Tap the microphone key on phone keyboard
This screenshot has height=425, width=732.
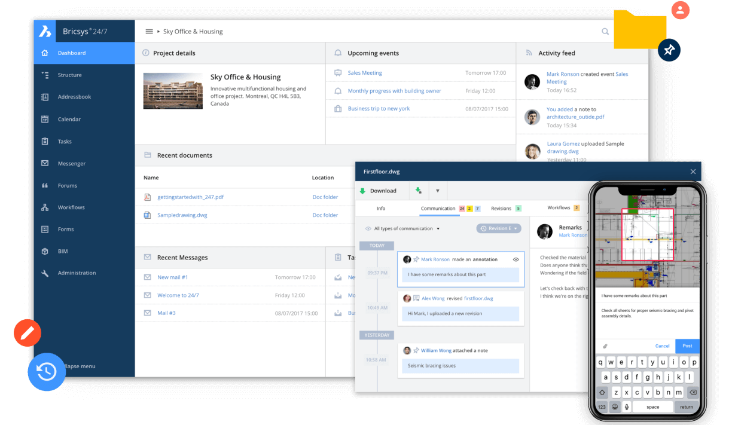pyautogui.click(x=627, y=406)
